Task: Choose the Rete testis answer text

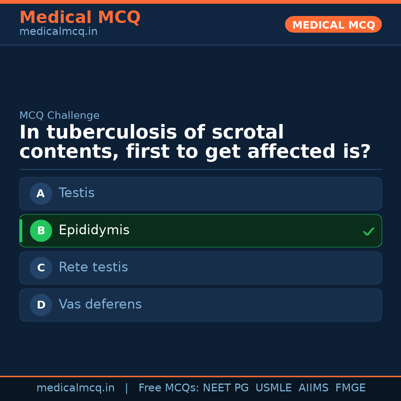Action: click(93, 267)
